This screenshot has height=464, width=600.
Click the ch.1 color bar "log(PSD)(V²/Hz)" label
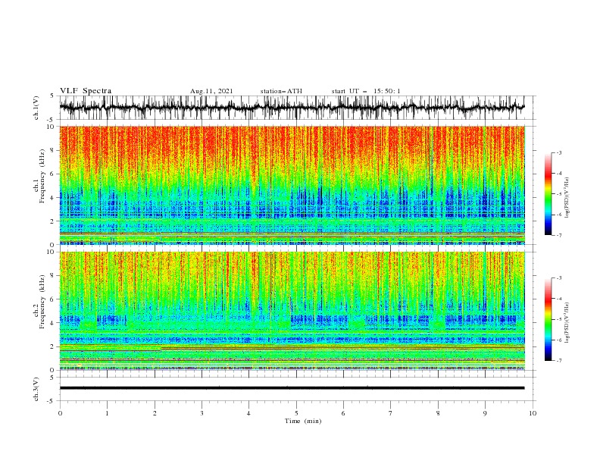click(x=567, y=198)
